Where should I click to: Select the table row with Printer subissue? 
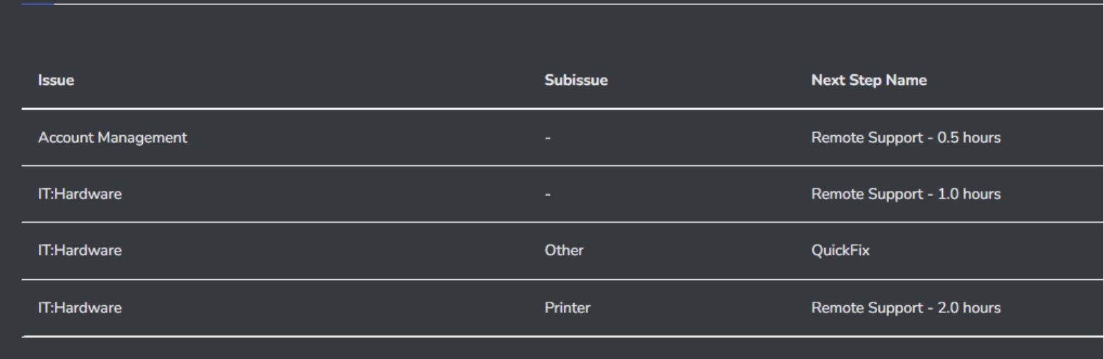click(x=353, y=307)
